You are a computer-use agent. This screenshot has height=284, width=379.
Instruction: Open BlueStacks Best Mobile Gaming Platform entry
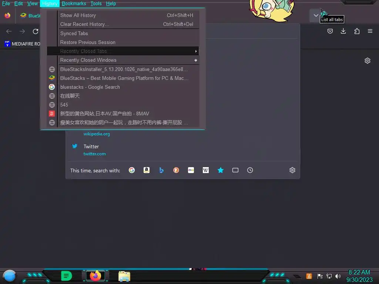click(x=123, y=78)
